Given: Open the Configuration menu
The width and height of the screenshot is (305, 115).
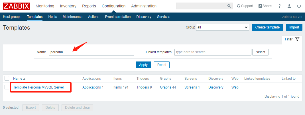Looking at the screenshot, I should (x=113, y=6).
